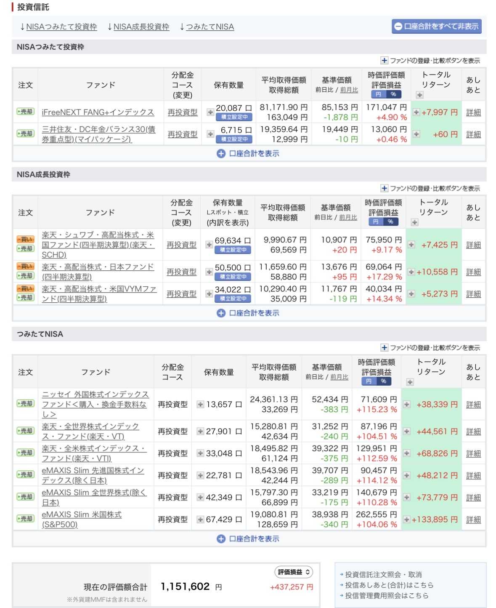The height and width of the screenshot is (608, 496).
Task: Click 売却 icon for iFreeNEXT FANG+インデックス
Action: [25, 112]
